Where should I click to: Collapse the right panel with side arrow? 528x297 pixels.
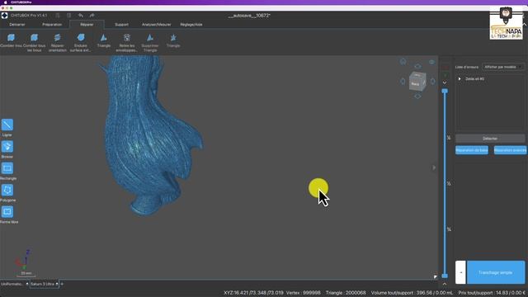point(434,167)
